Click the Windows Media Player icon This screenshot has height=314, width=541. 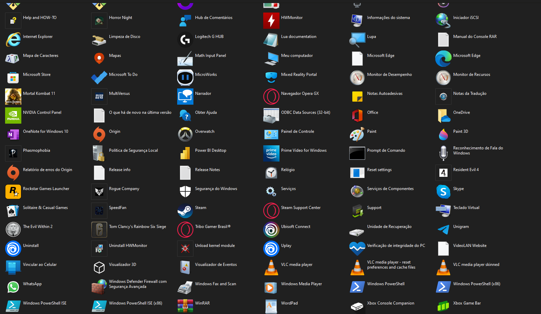click(x=271, y=287)
